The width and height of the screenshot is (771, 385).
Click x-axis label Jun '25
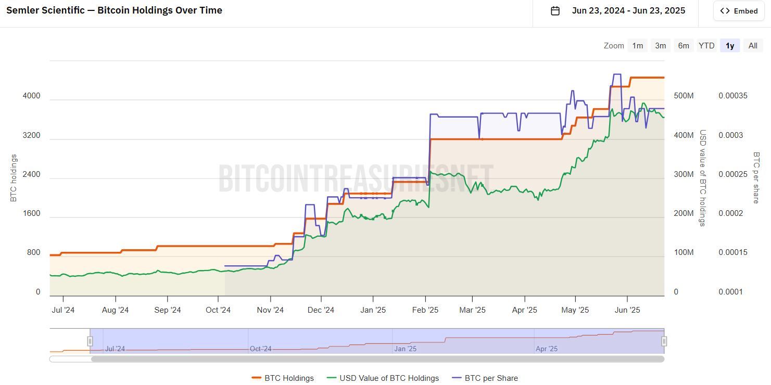point(627,310)
